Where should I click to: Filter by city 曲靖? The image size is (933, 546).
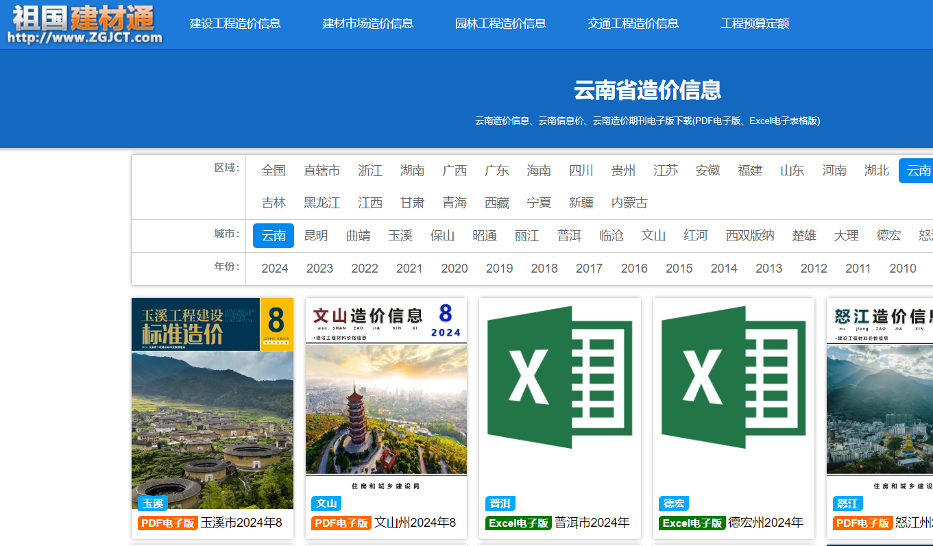coord(358,236)
